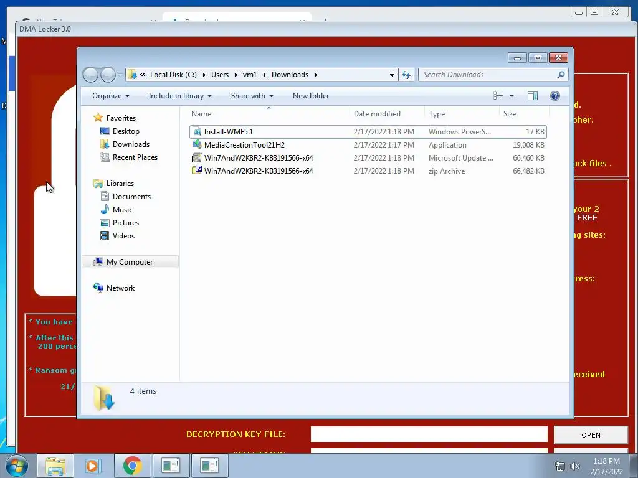Select Network in the navigation pane
The height and width of the screenshot is (478, 638).
pyautogui.click(x=120, y=288)
